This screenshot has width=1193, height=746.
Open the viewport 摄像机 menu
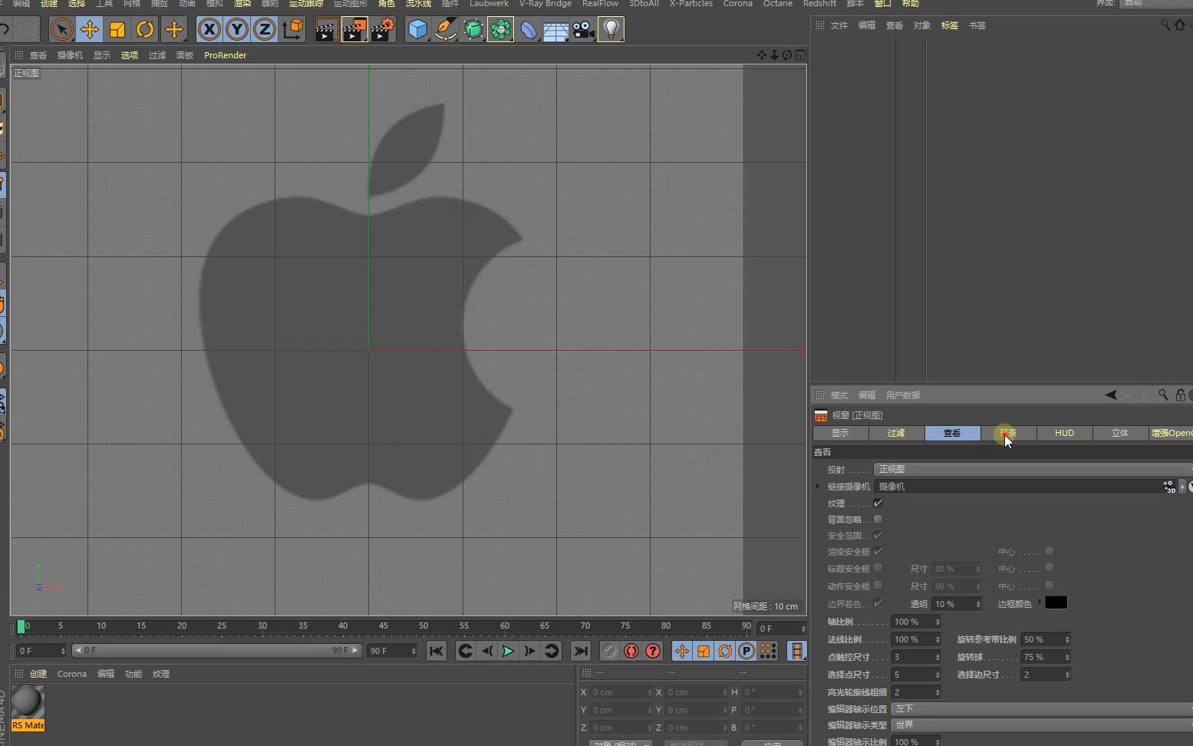tap(70, 55)
